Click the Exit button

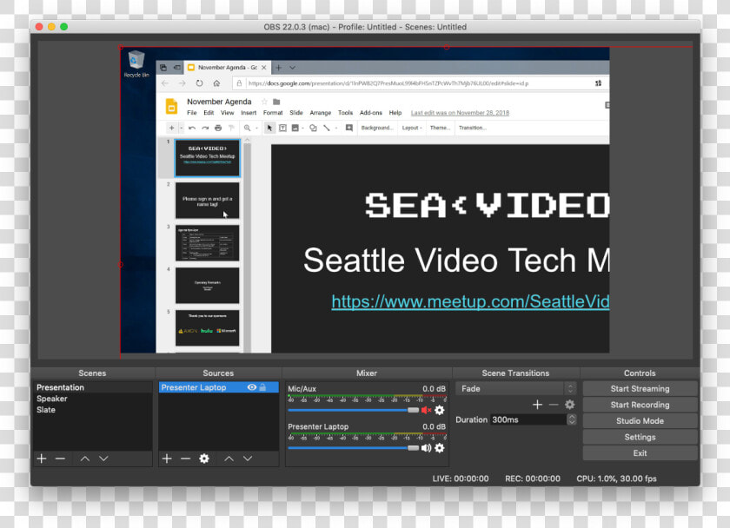click(x=640, y=452)
